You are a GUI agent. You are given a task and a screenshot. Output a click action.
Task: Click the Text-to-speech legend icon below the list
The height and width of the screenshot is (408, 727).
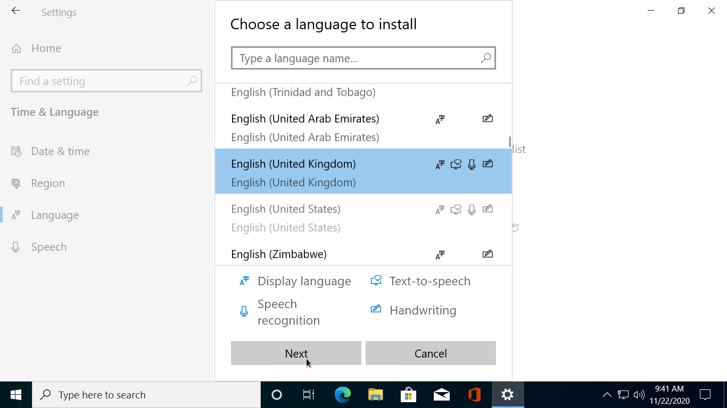[x=376, y=280]
